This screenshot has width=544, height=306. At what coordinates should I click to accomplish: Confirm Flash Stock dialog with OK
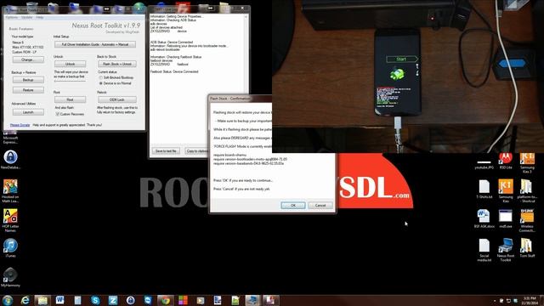click(x=293, y=206)
